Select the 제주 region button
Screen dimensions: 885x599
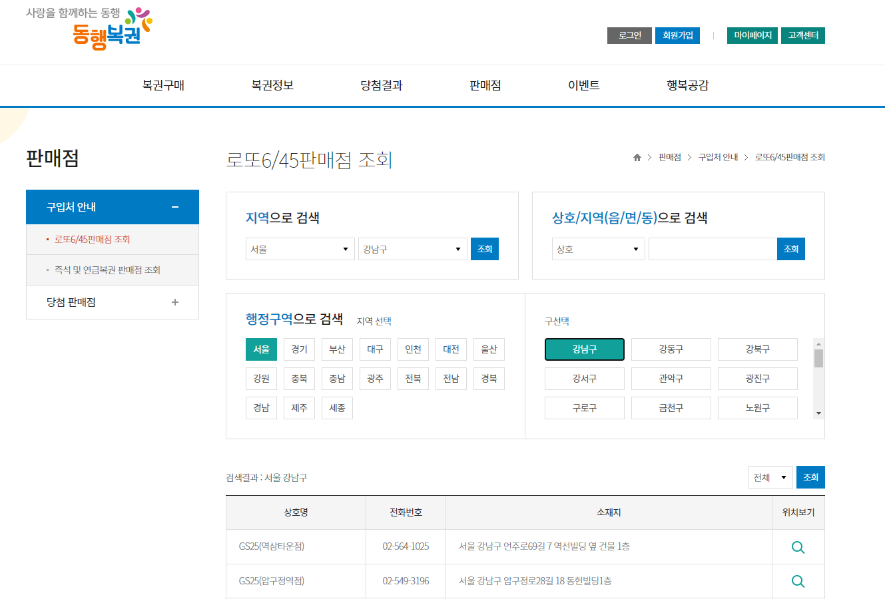pos(299,408)
